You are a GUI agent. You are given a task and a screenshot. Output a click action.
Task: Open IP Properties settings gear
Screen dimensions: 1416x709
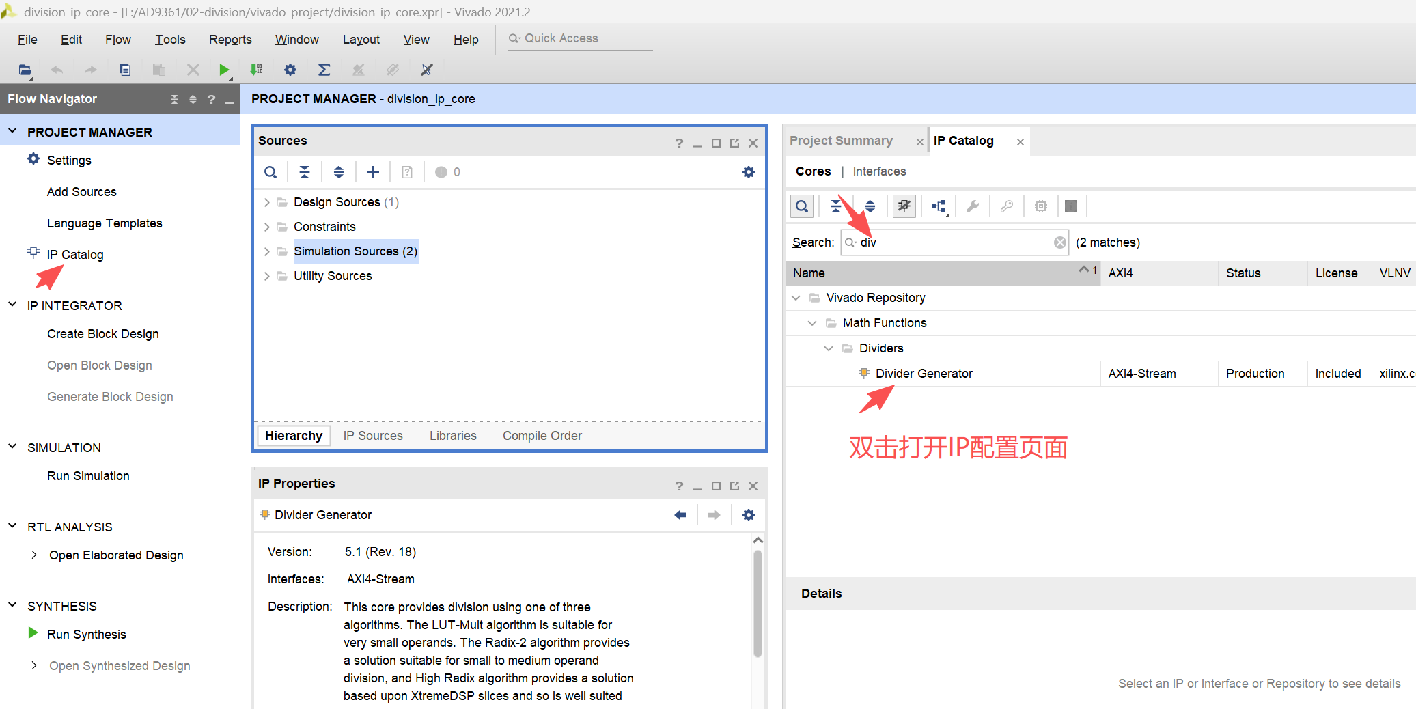click(x=749, y=515)
